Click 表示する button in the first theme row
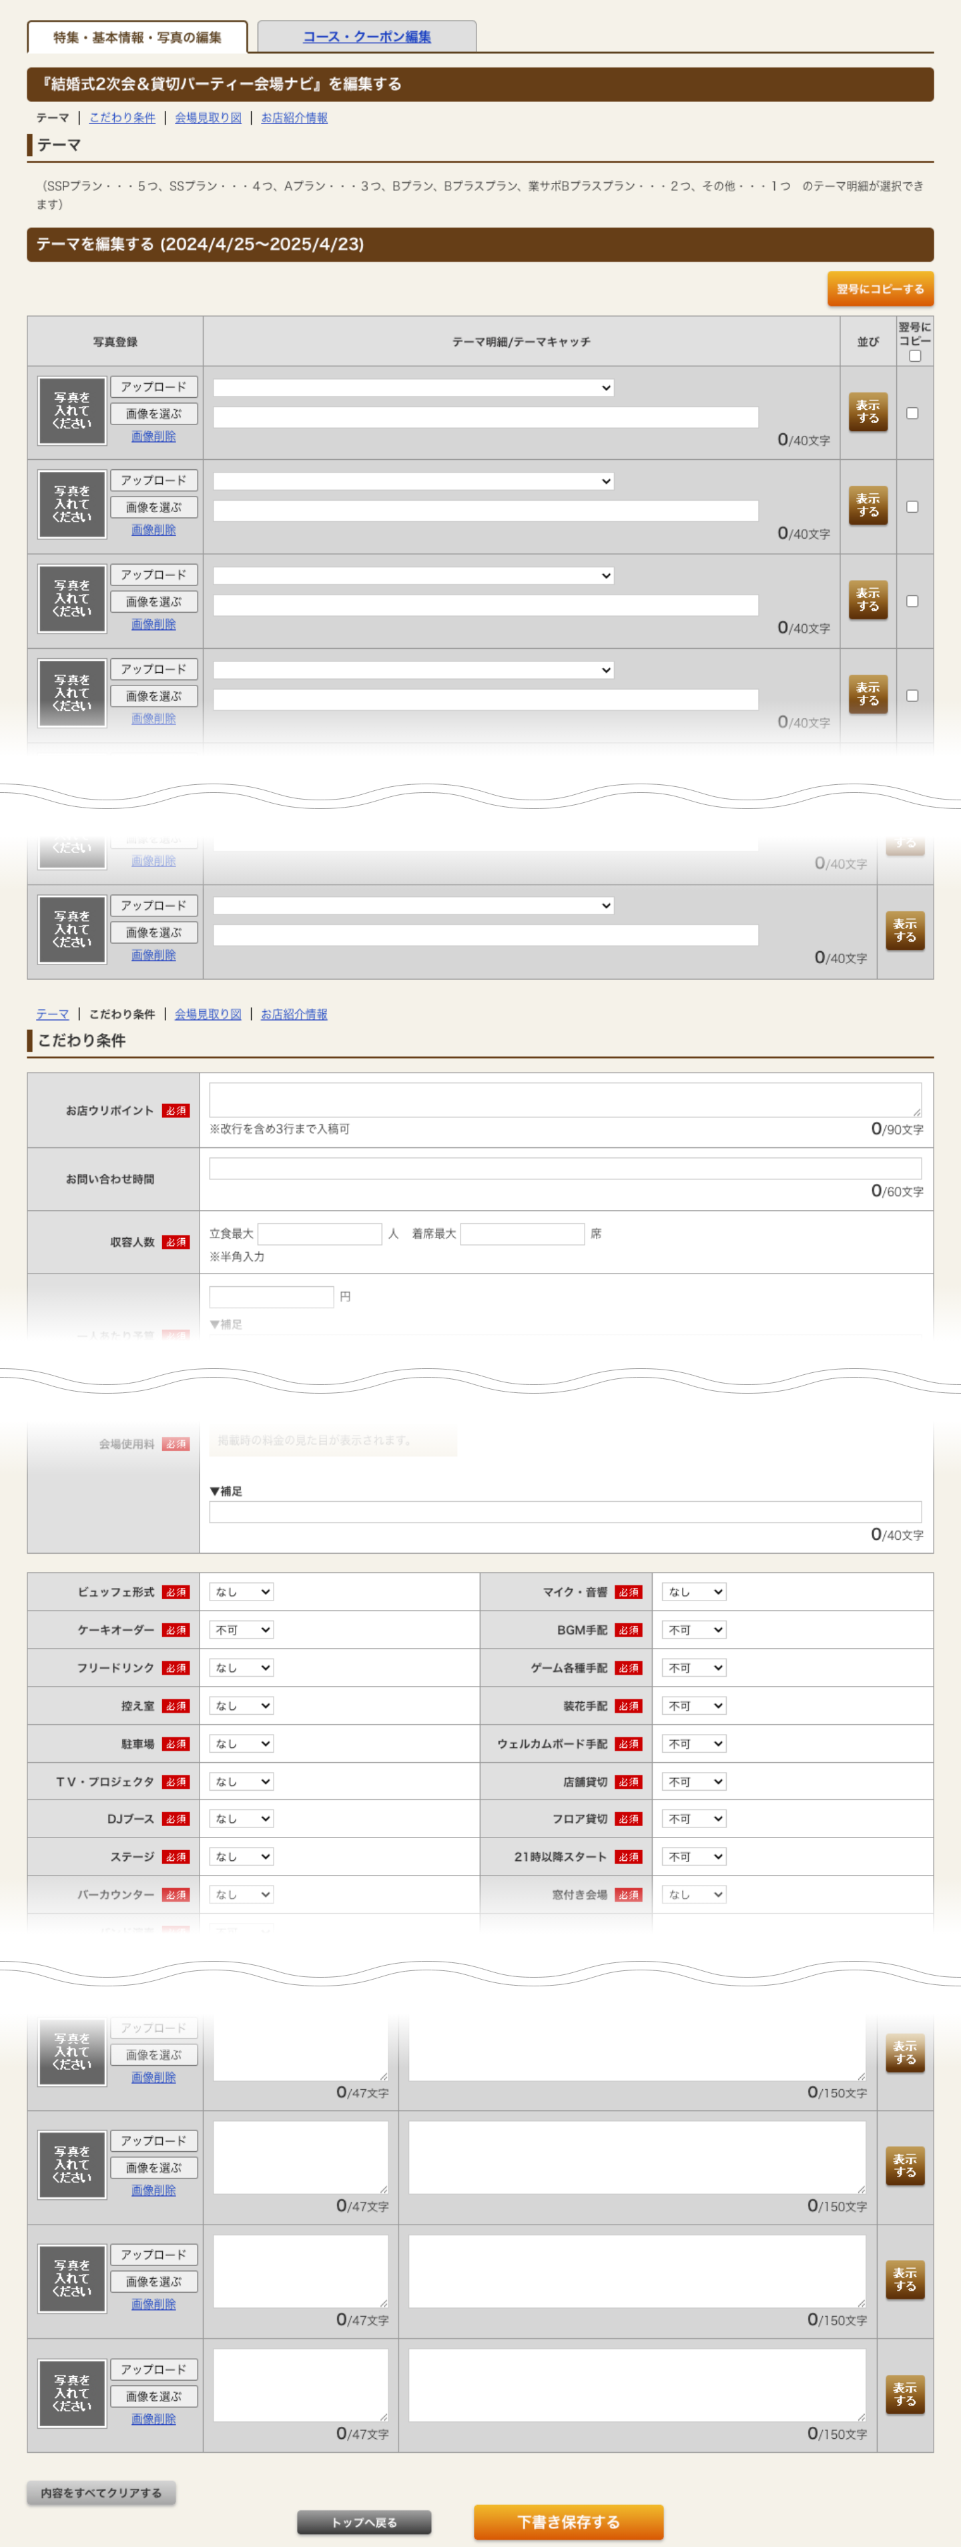The image size is (961, 2547). (x=868, y=411)
